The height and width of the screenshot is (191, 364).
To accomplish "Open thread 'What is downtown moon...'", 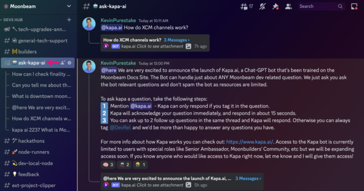I will tap(41, 96).
